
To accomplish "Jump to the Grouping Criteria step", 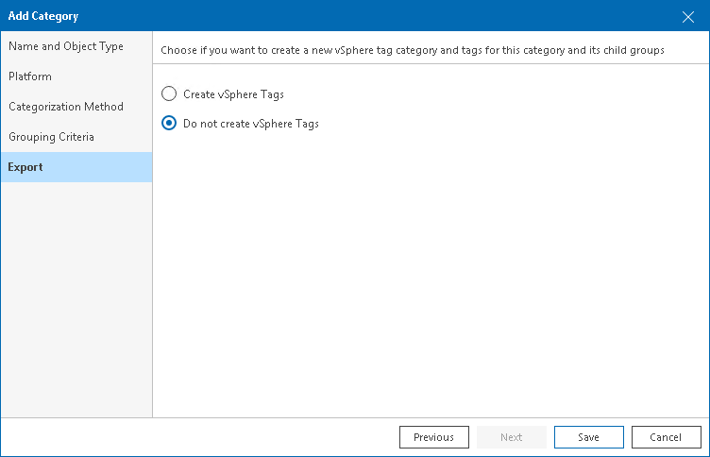I will click(x=52, y=137).
